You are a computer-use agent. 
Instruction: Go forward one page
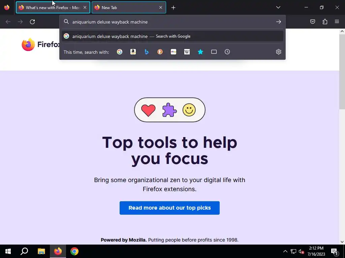tap(20, 22)
